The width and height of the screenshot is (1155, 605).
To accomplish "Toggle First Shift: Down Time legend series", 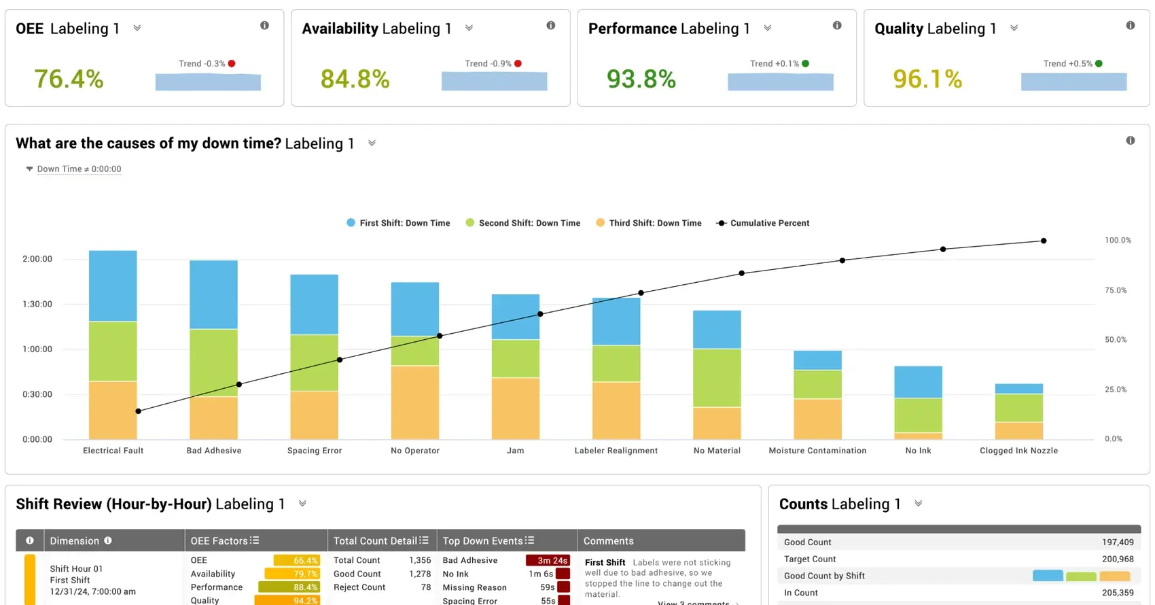I will (x=398, y=223).
